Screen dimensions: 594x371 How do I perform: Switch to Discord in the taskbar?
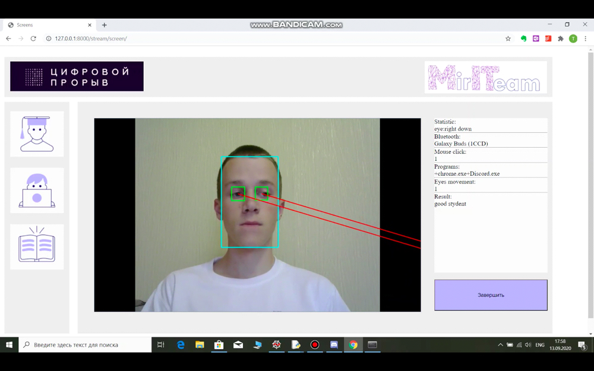click(334, 345)
